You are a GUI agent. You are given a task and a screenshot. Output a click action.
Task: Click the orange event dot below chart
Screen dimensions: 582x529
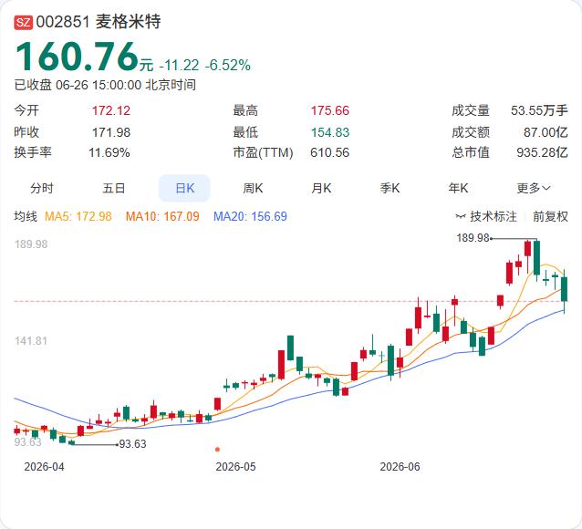(x=217, y=450)
